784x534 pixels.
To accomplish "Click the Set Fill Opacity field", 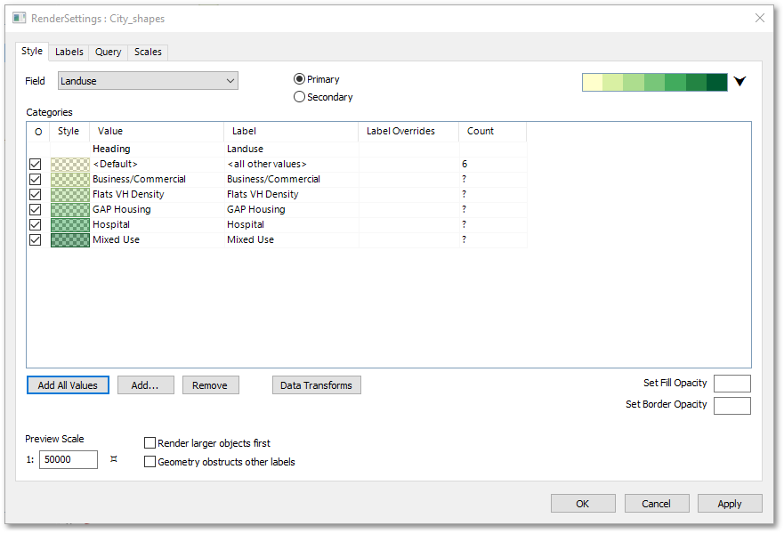I will (732, 384).
